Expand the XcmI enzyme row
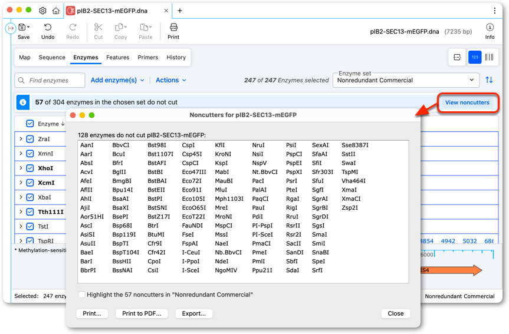The image size is (509, 334). [x=21, y=183]
